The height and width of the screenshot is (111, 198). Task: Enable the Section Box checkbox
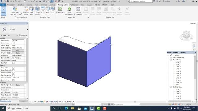click(13, 80)
